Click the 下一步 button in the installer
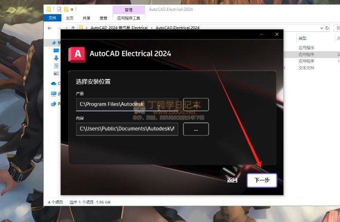 pyautogui.click(x=262, y=180)
